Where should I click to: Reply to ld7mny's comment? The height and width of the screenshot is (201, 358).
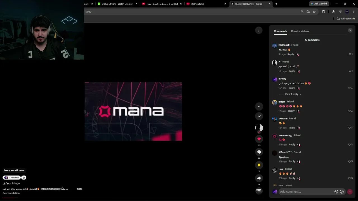292,88
